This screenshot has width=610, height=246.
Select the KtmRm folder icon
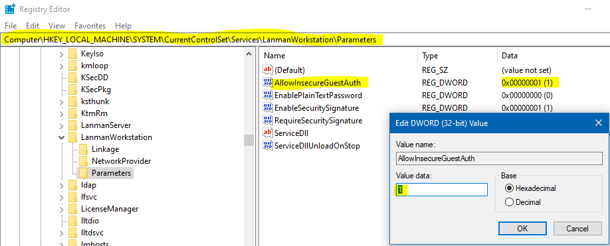coord(72,113)
